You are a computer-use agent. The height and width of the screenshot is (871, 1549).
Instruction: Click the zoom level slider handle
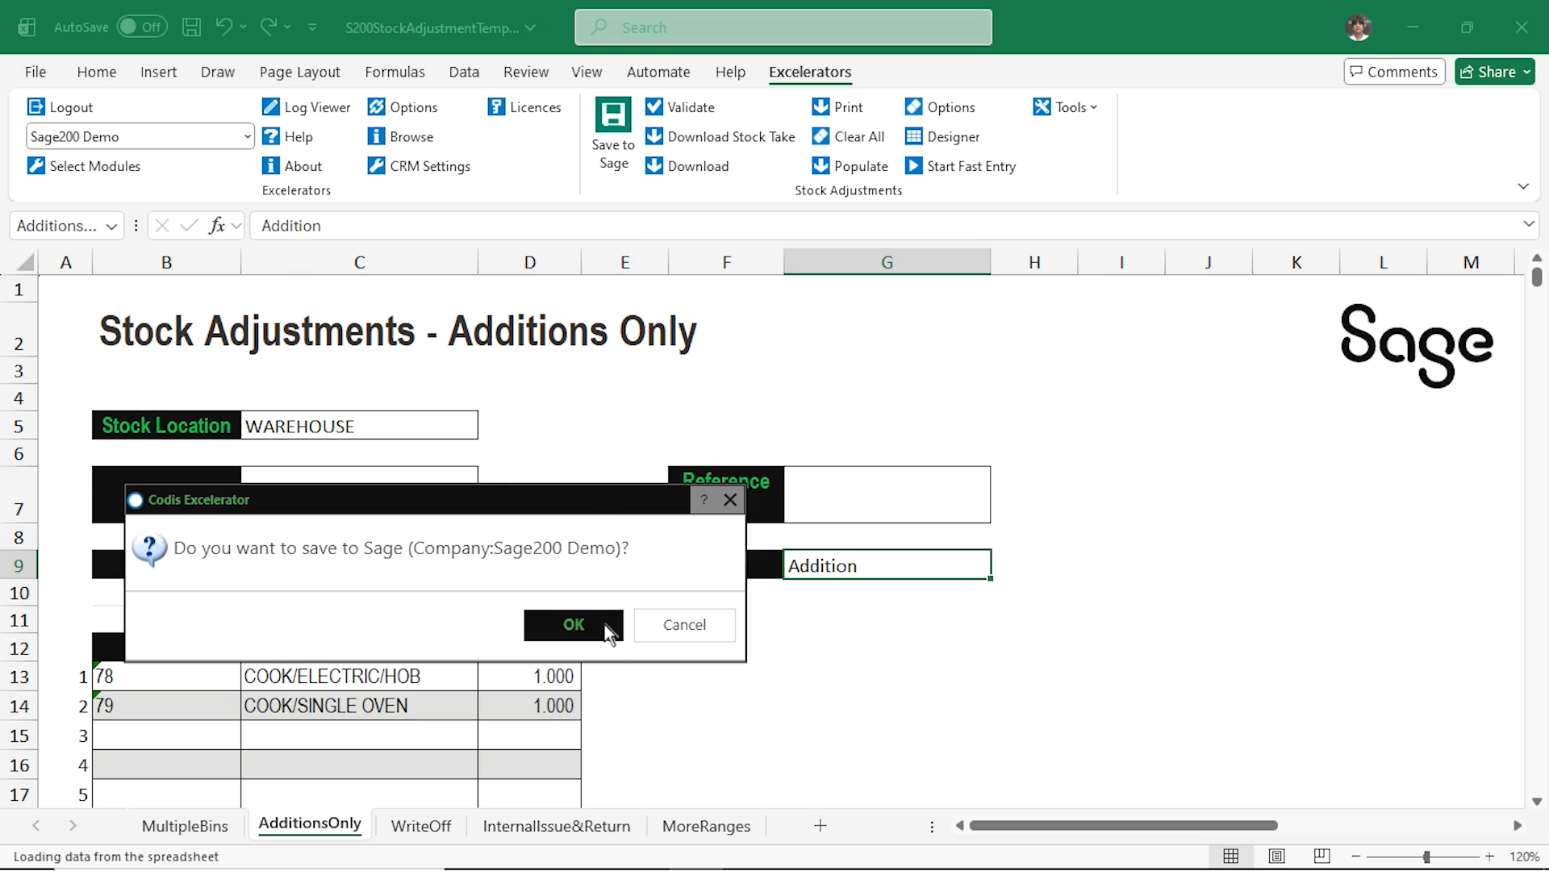1426,856
